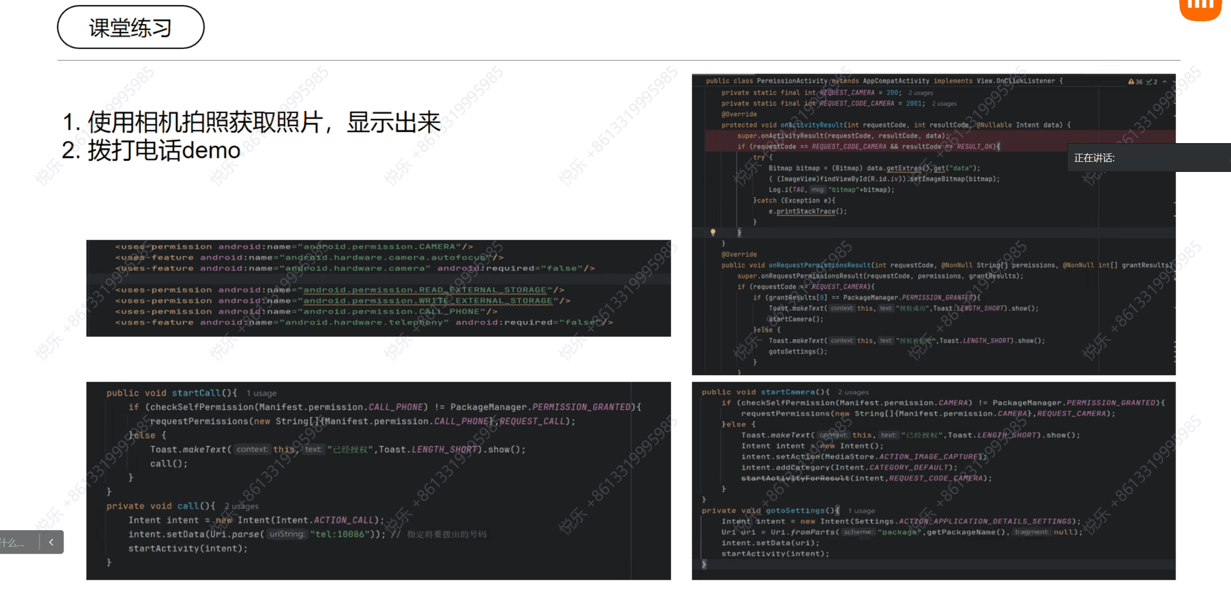This screenshot has width=1231, height=606.
Task: Click 'public class PermissionActivity' declaration line
Action: [x=884, y=81]
